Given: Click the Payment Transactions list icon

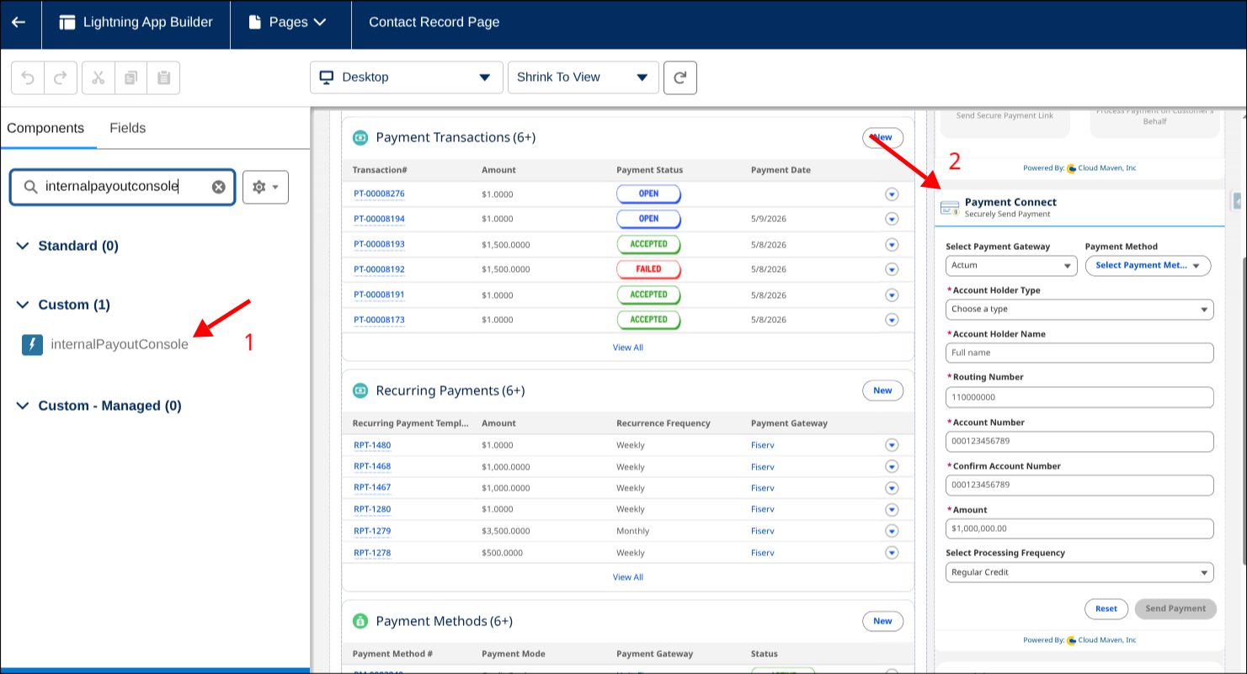Looking at the screenshot, I should click(x=360, y=137).
